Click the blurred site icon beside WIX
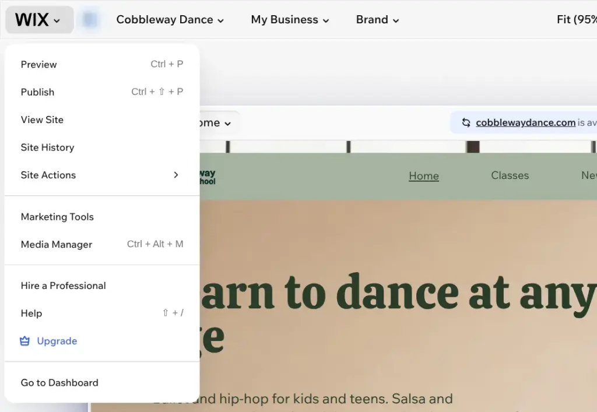This screenshot has width=597, height=412. tap(90, 20)
